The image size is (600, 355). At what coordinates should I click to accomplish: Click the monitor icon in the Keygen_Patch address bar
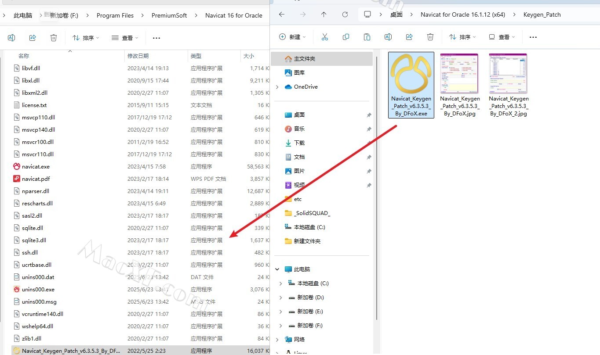click(367, 14)
